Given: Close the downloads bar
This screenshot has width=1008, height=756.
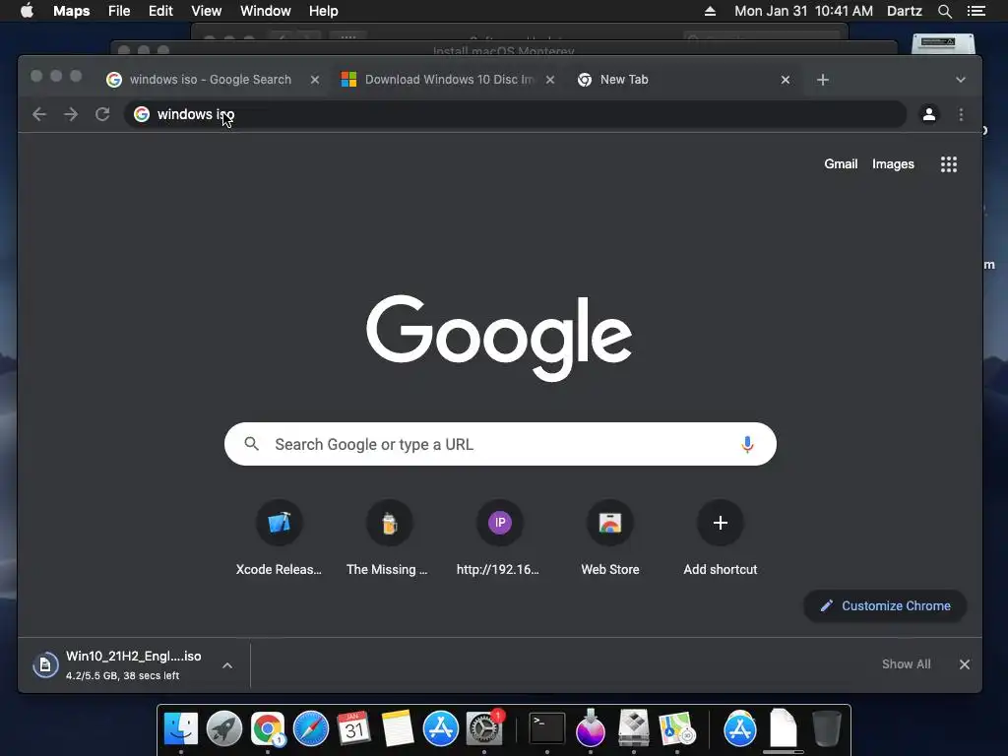Looking at the screenshot, I should point(965,664).
